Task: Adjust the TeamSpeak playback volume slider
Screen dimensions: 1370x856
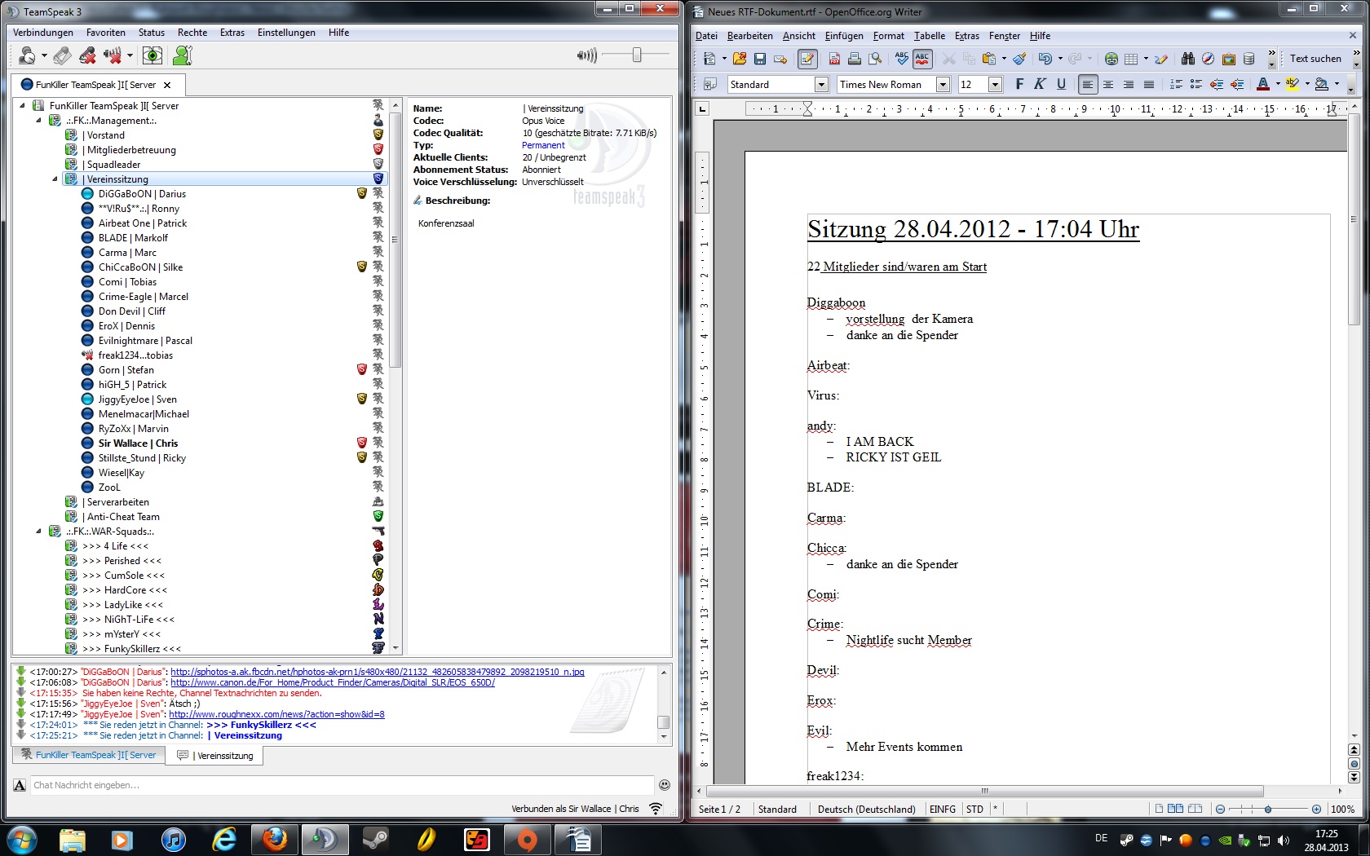Action: click(637, 55)
